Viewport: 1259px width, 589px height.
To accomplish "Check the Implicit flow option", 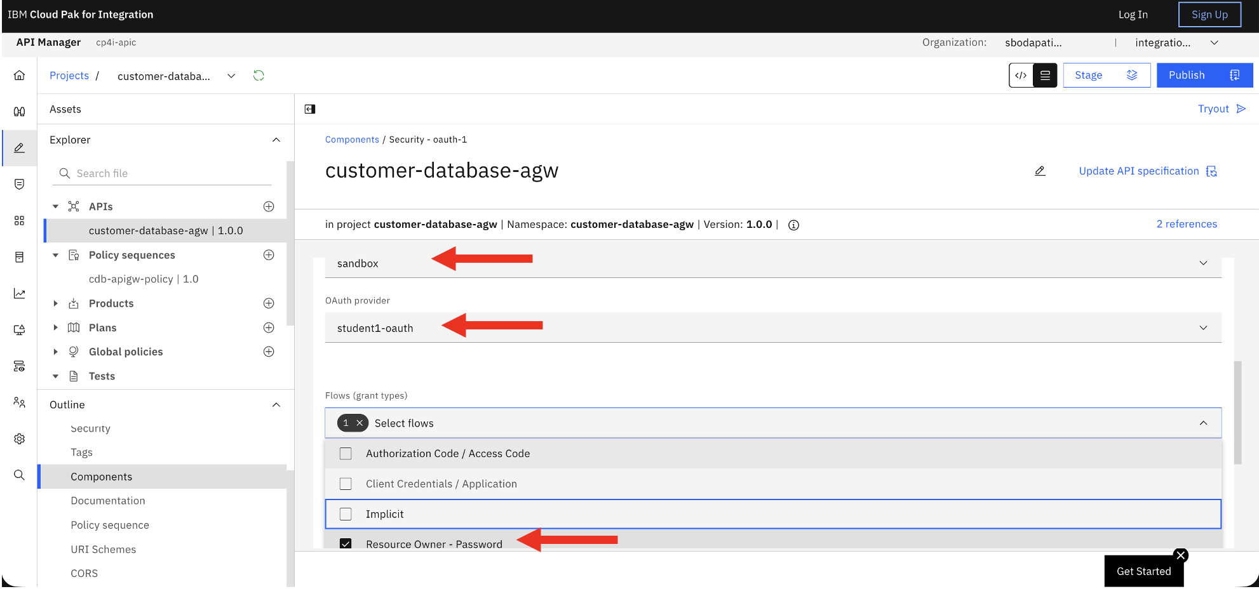I will (x=346, y=514).
